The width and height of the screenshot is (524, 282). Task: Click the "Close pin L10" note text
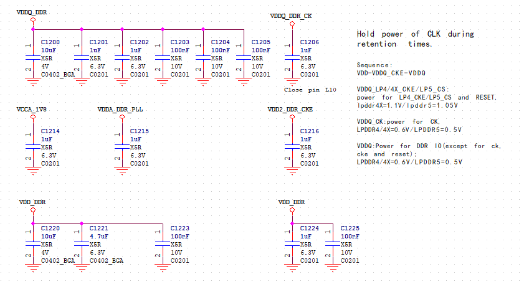tap(310, 90)
